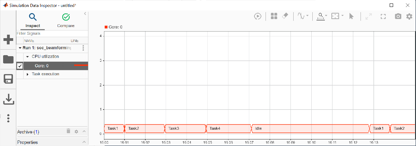The width and height of the screenshot is (416, 146).
Task: Expand the Task execution tree node
Action: point(27,74)
